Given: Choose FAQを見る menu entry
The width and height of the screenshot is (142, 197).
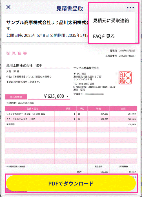Looking at the screenshot, I should pyautogui.click(x=104, y=36).
